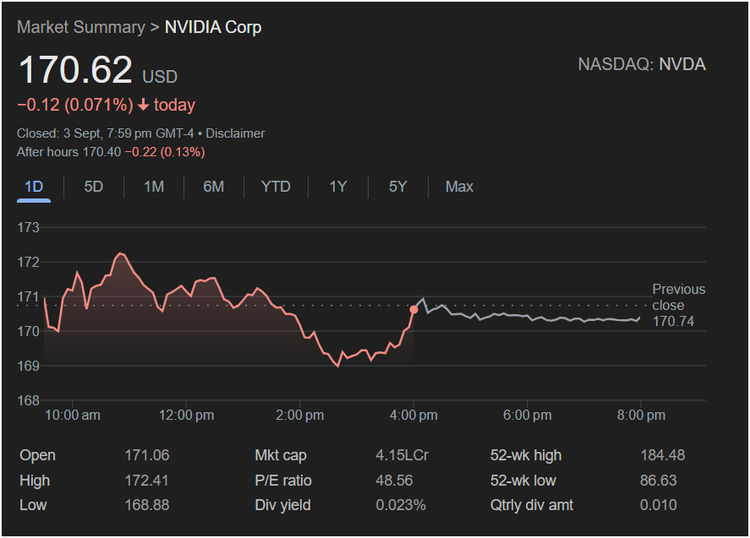750x538 pixels.
Task: Click the Div yield value 0.023%
Action: click(400, 505)
